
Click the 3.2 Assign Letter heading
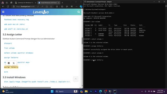[x=12, y=34]
